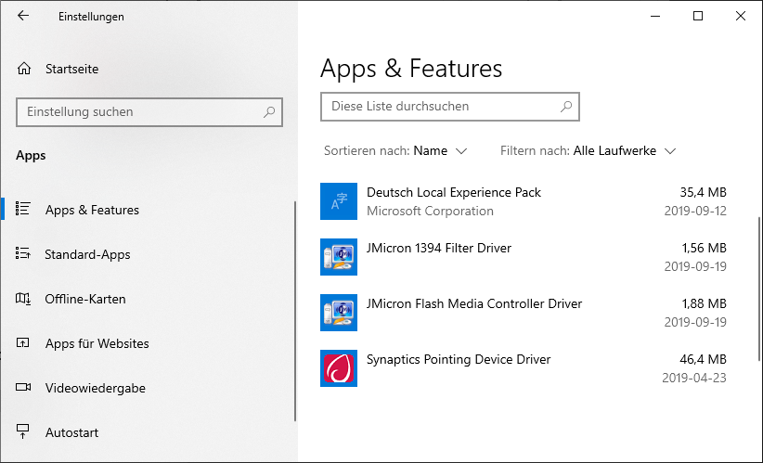Open the Filtern nach Alle Laufwerke dropdown
Image resolution: width=763 pixels, height=463 pixels.
click(588, 150)
